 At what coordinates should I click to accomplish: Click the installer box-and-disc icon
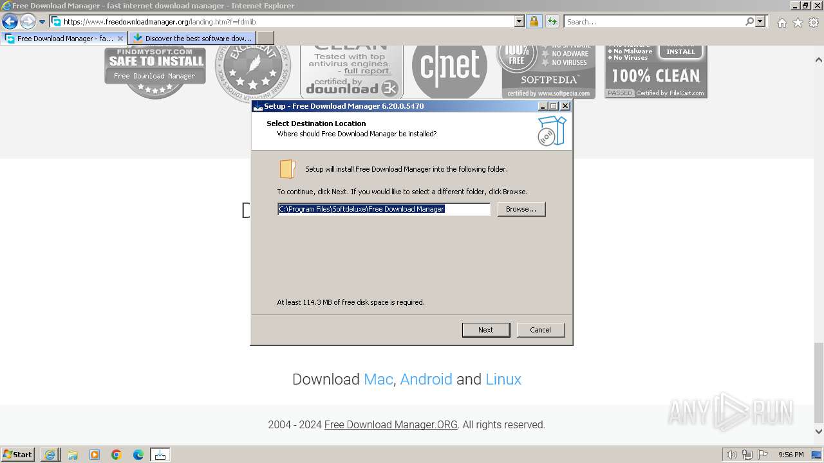(x=552, y=131)
